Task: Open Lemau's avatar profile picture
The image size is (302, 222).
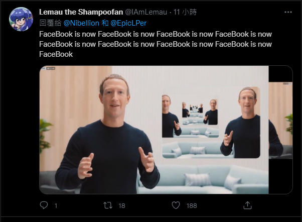Action: [22, 20]
